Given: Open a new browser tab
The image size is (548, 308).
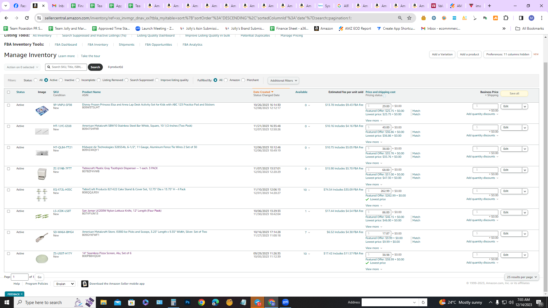Looking at the screenshot, I should pos(489,6).
